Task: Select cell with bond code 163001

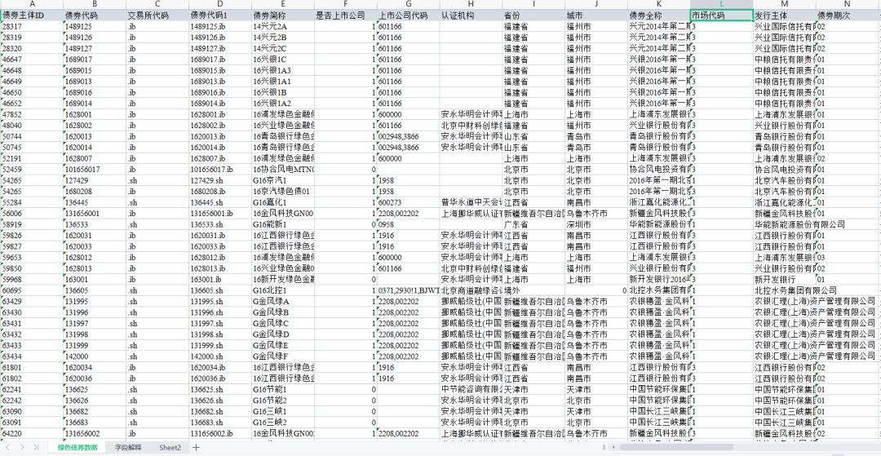Action: (95, 280)
